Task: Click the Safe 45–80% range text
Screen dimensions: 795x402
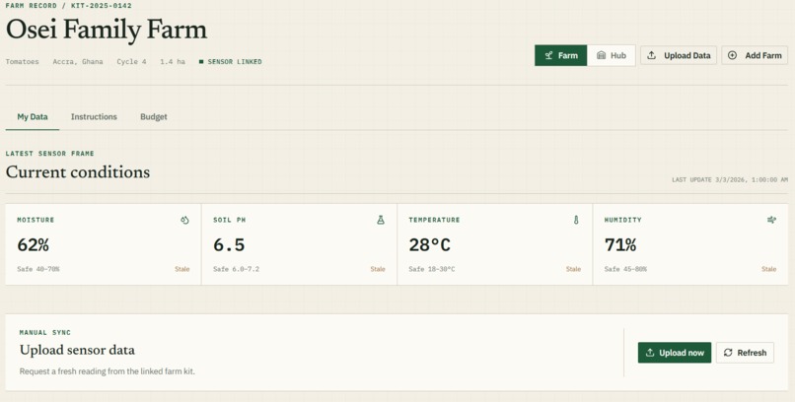Action: [625, 269]
